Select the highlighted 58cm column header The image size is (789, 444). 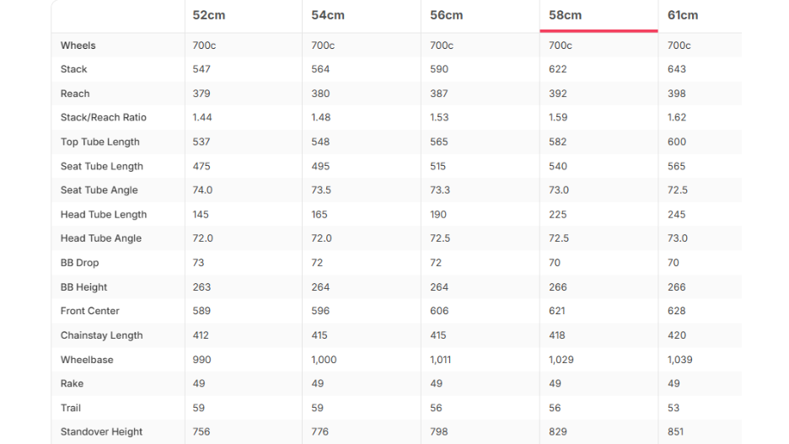tap(565, 15)
